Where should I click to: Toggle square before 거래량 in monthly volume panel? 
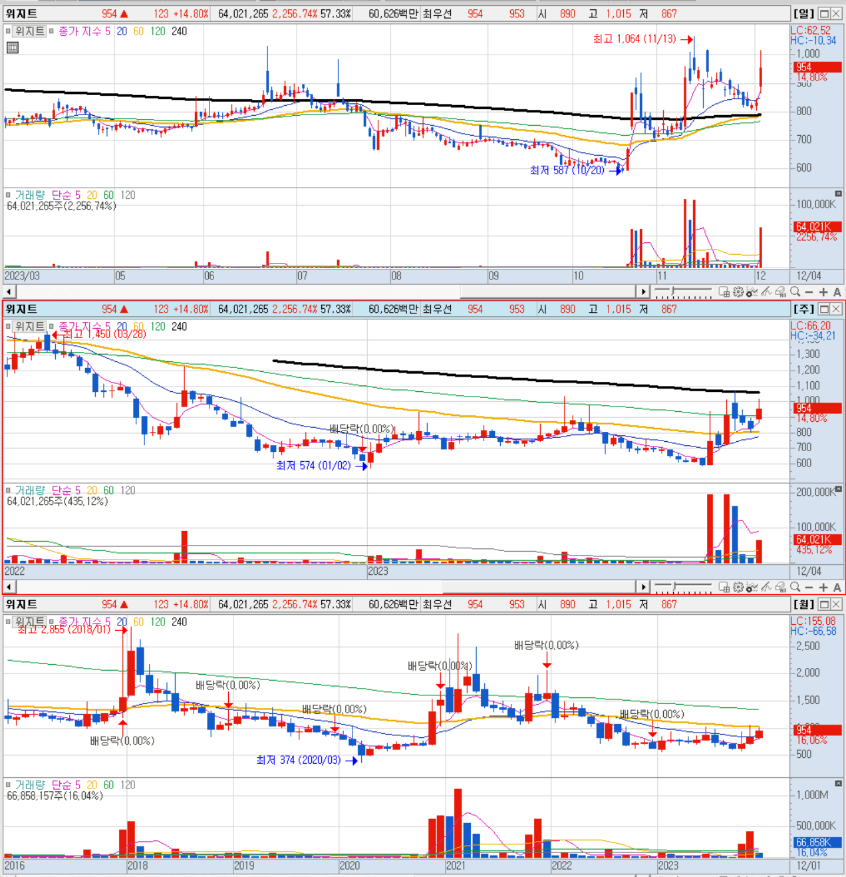[9, 785]
